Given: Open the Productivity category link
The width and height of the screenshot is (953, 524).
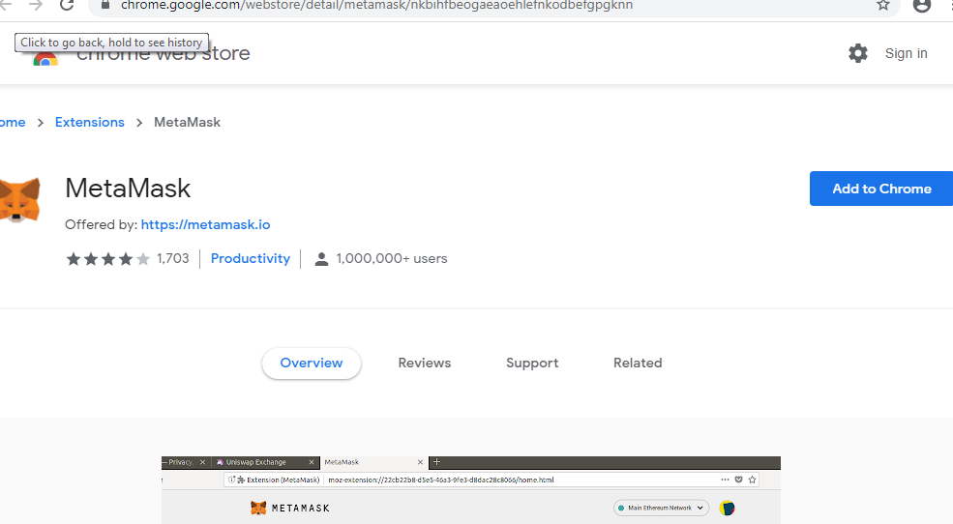Looking at the screenshot, I should pyautogui.click(x=251, y=259).
